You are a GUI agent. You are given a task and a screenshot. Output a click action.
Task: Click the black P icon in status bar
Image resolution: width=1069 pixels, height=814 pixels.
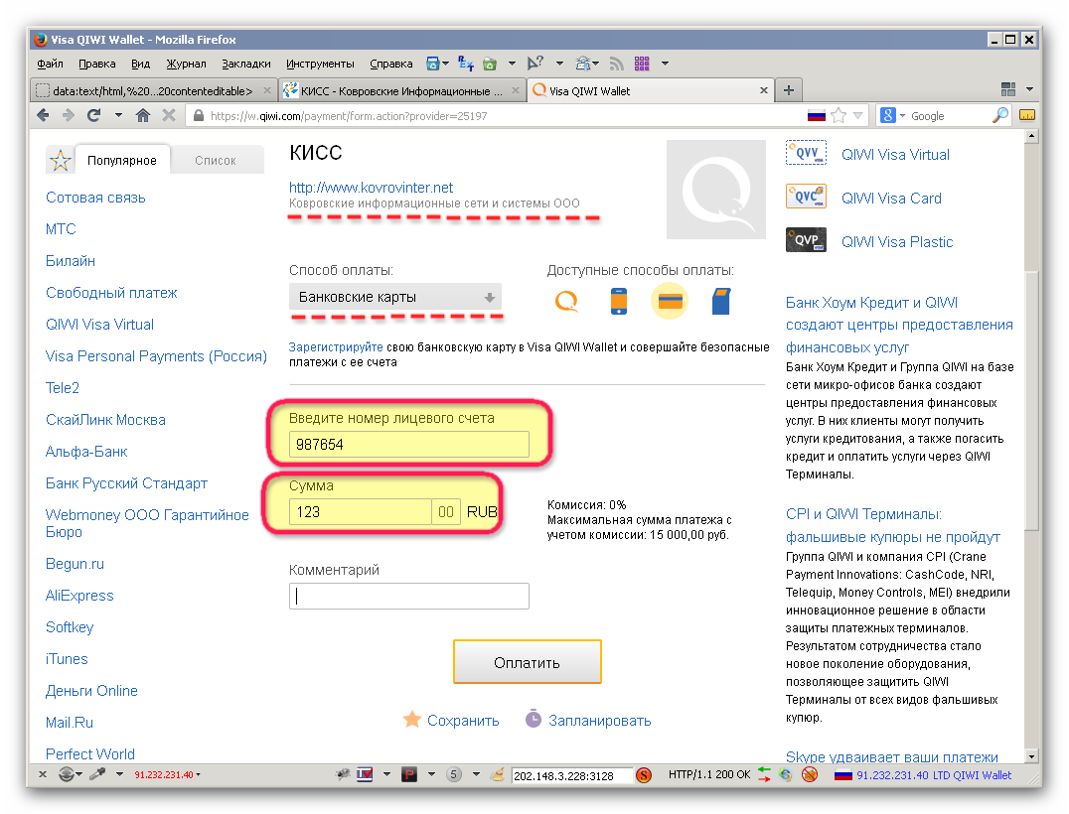coord(409,774)
